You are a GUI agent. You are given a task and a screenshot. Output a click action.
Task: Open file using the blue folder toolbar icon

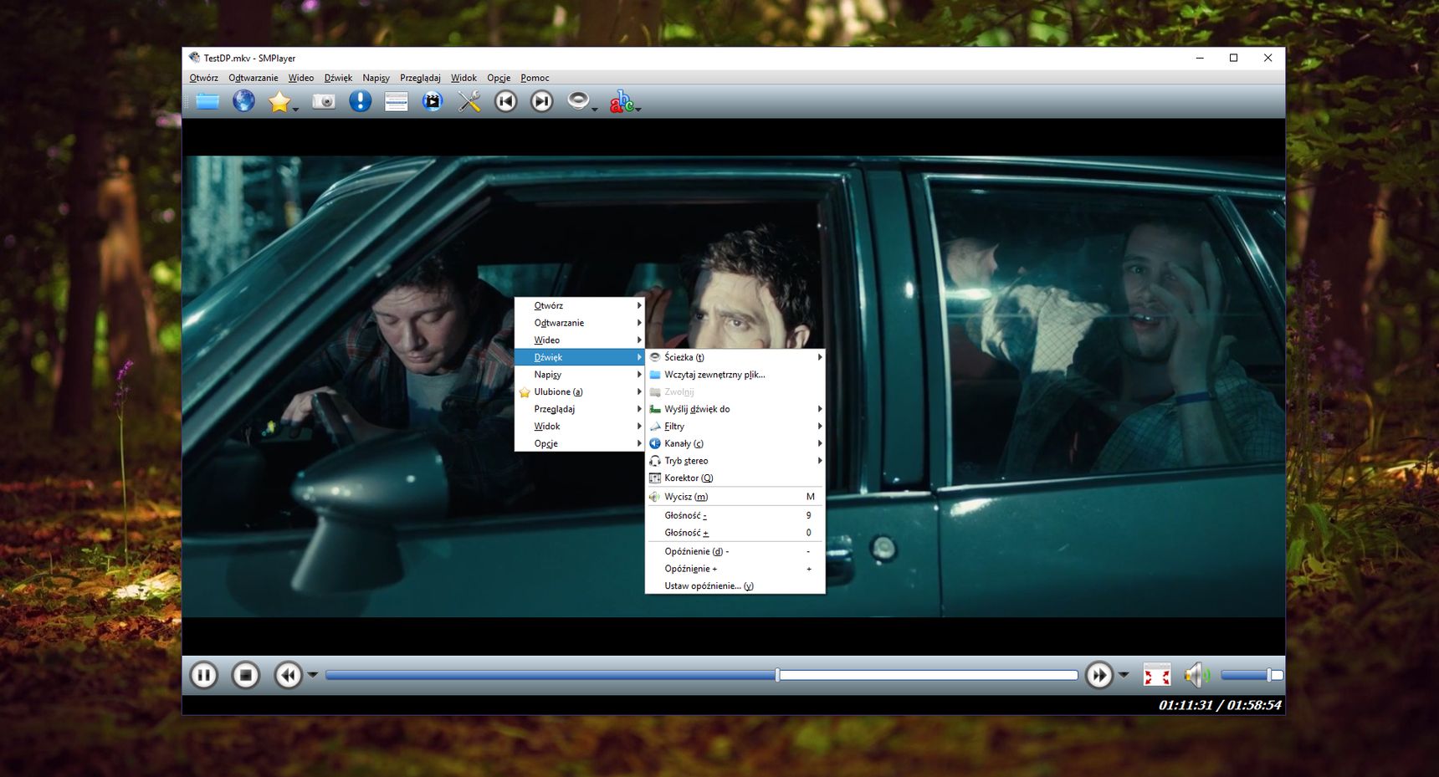click(x=207, y=102)
